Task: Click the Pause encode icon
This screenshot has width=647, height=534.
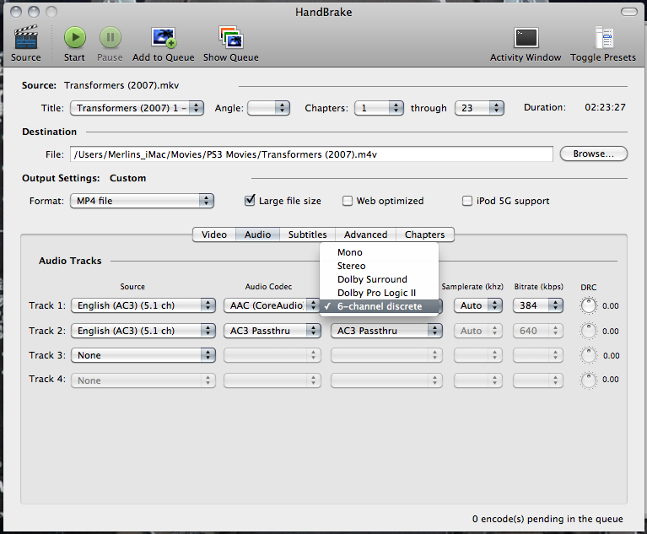Action: click(111, 38)
